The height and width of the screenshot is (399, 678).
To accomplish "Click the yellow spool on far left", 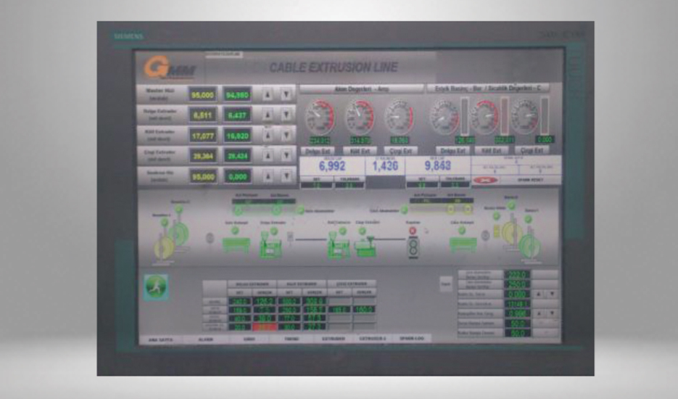I will click(163, 249).
